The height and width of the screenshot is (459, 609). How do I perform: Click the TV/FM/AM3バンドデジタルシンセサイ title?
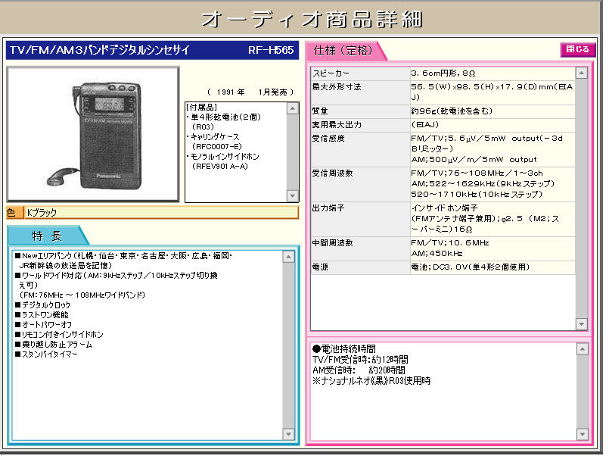click(x=100, y=50)
